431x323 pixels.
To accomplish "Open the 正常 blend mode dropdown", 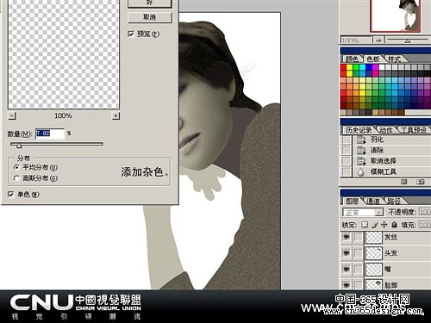I will pyautogui.click(x=363, y=212).
